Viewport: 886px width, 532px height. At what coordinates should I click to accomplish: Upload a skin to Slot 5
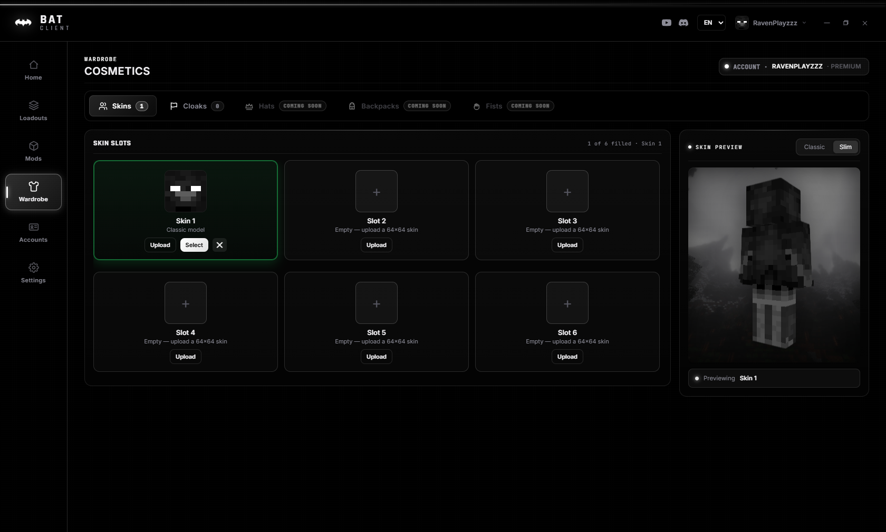(377, 357)
